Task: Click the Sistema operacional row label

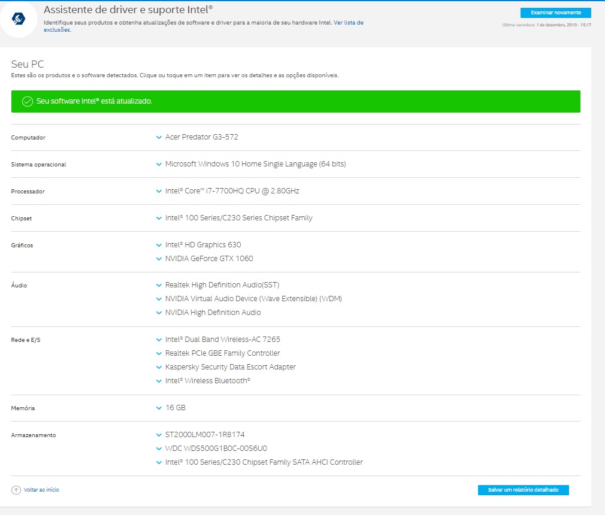Action: 38,165
